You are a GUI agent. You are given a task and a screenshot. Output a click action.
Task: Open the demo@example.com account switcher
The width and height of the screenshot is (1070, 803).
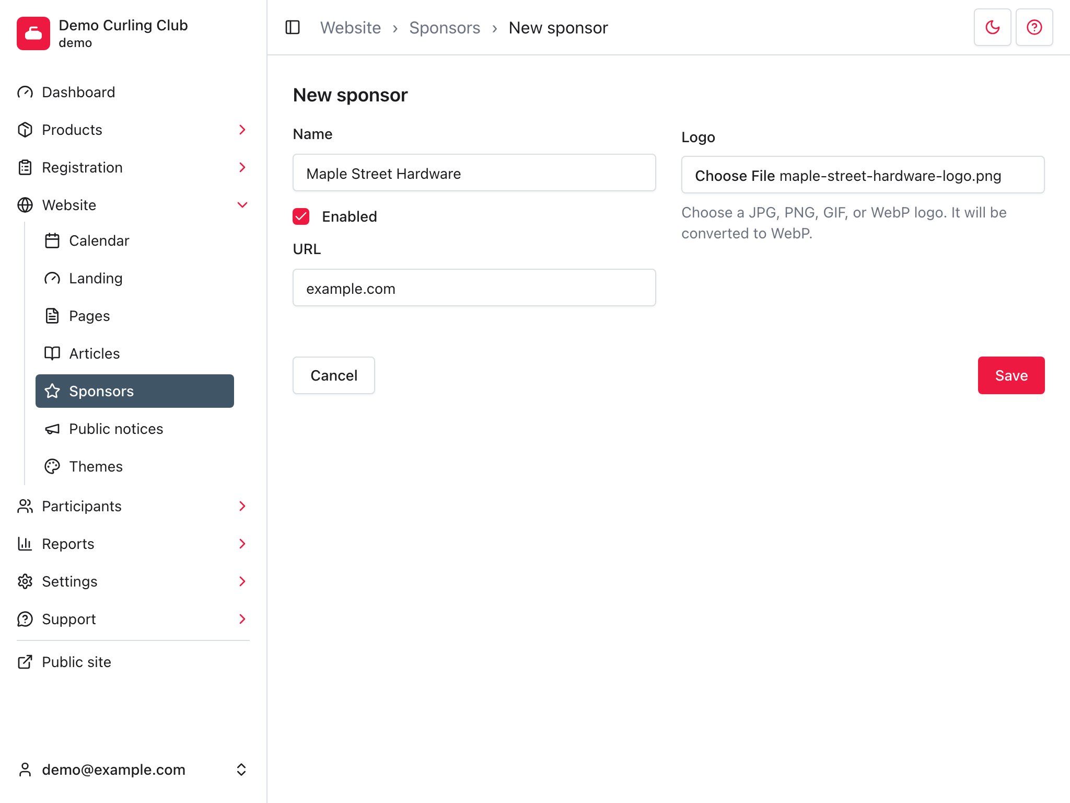point(133,770)
